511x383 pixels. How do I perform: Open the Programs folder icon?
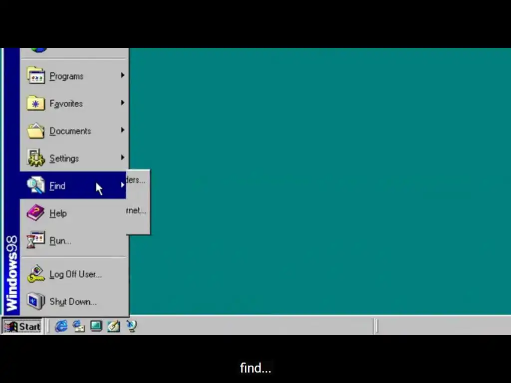pyautogui.click(x=36, y=75)
